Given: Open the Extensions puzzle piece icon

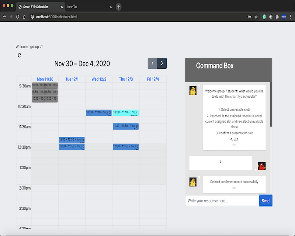Looking at the screenshot, I should tap(277, 17).
